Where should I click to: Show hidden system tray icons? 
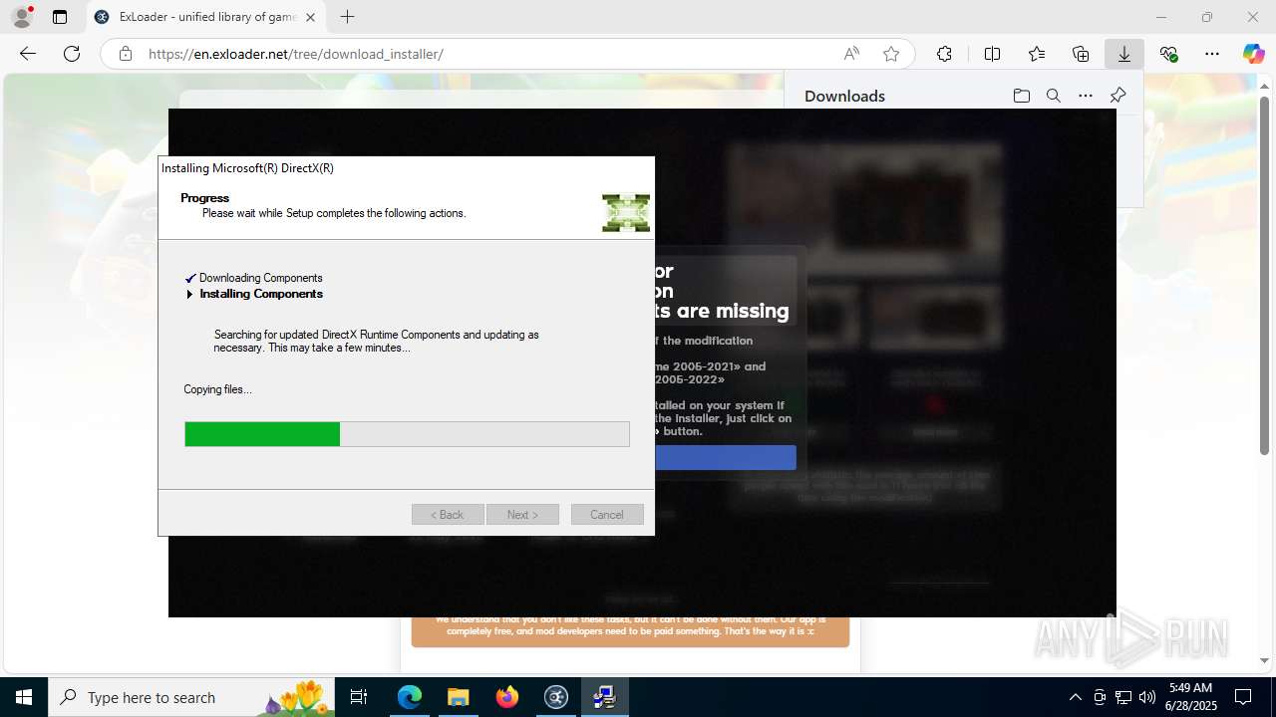(1075, 697)
